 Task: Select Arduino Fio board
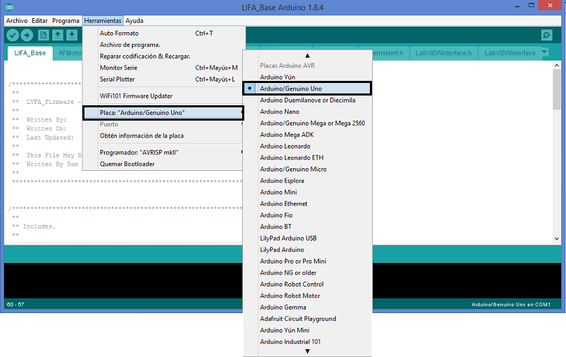pos(308,215)
